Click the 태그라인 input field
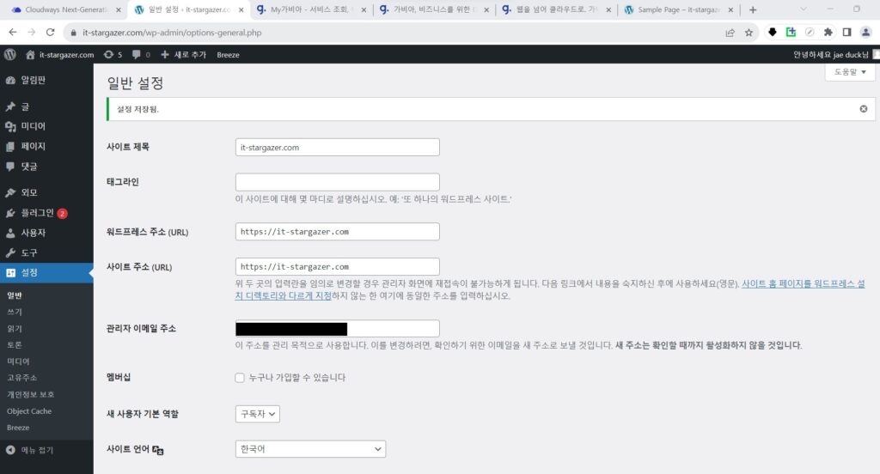This screenshot has height=474, width=880. pyautogui.click(x=337, y=182)
